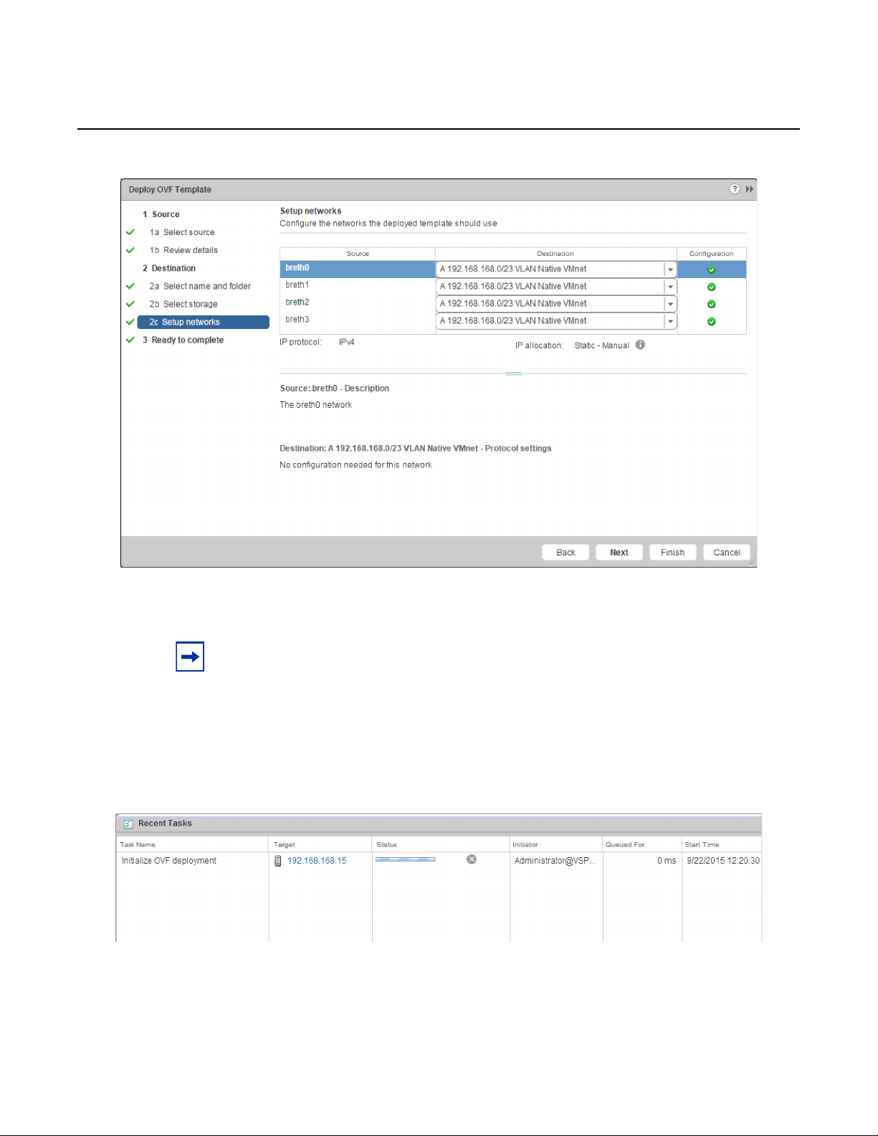Image resolution: width=878 pixels, height=1136 pixels.
Task: Sort Recent Tasks by Target column
Action: pyautogui.click(x=320, y=844)
